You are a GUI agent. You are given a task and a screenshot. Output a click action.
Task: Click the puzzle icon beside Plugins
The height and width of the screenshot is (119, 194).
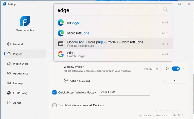[x=9, y=54]
